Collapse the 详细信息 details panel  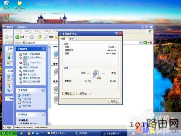coord(43,114)
